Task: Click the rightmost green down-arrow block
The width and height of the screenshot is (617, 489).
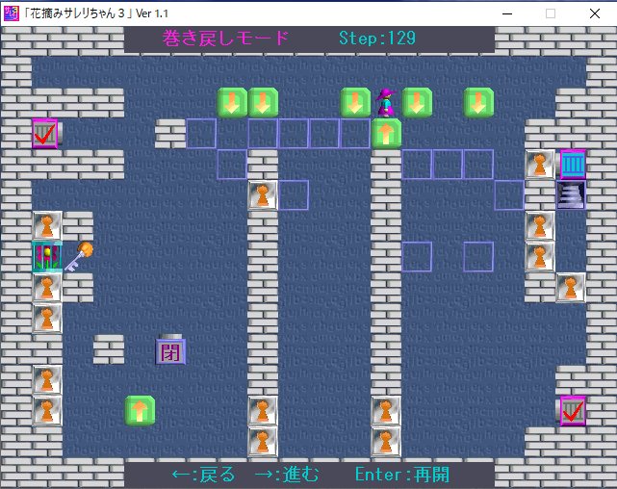Action: (478, 102)
